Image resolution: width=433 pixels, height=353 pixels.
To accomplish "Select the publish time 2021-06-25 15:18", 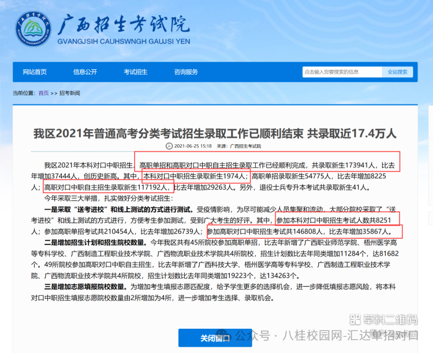I will [x=193, y=146].
